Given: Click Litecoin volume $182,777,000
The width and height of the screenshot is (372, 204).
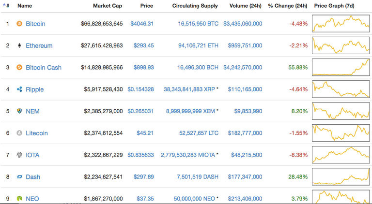Looking at the screenshot, I should click(x=245, y=133).
